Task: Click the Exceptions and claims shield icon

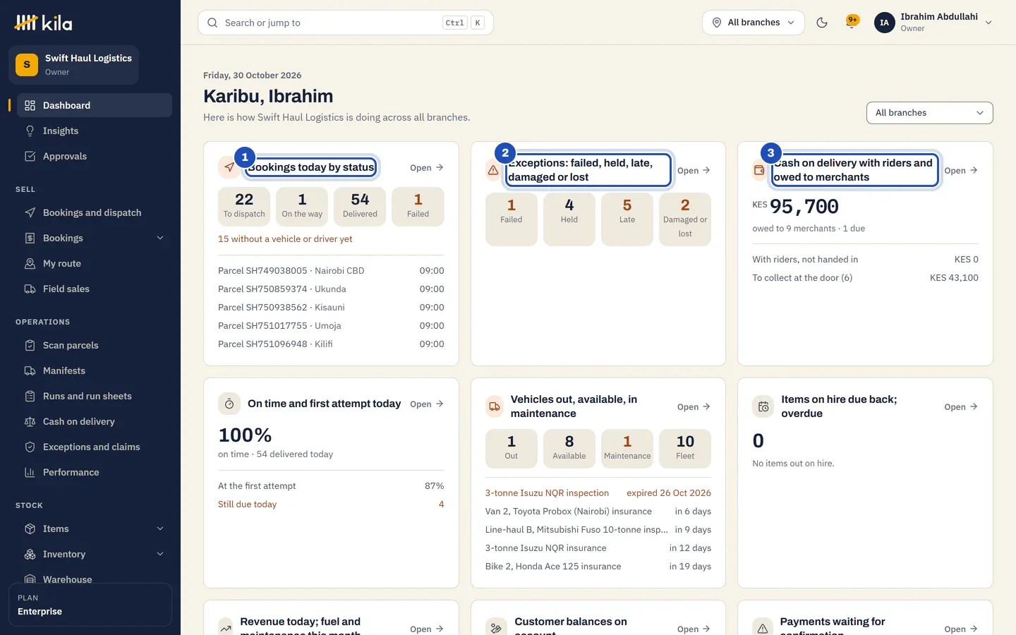Action: click(x=30, y=447)
